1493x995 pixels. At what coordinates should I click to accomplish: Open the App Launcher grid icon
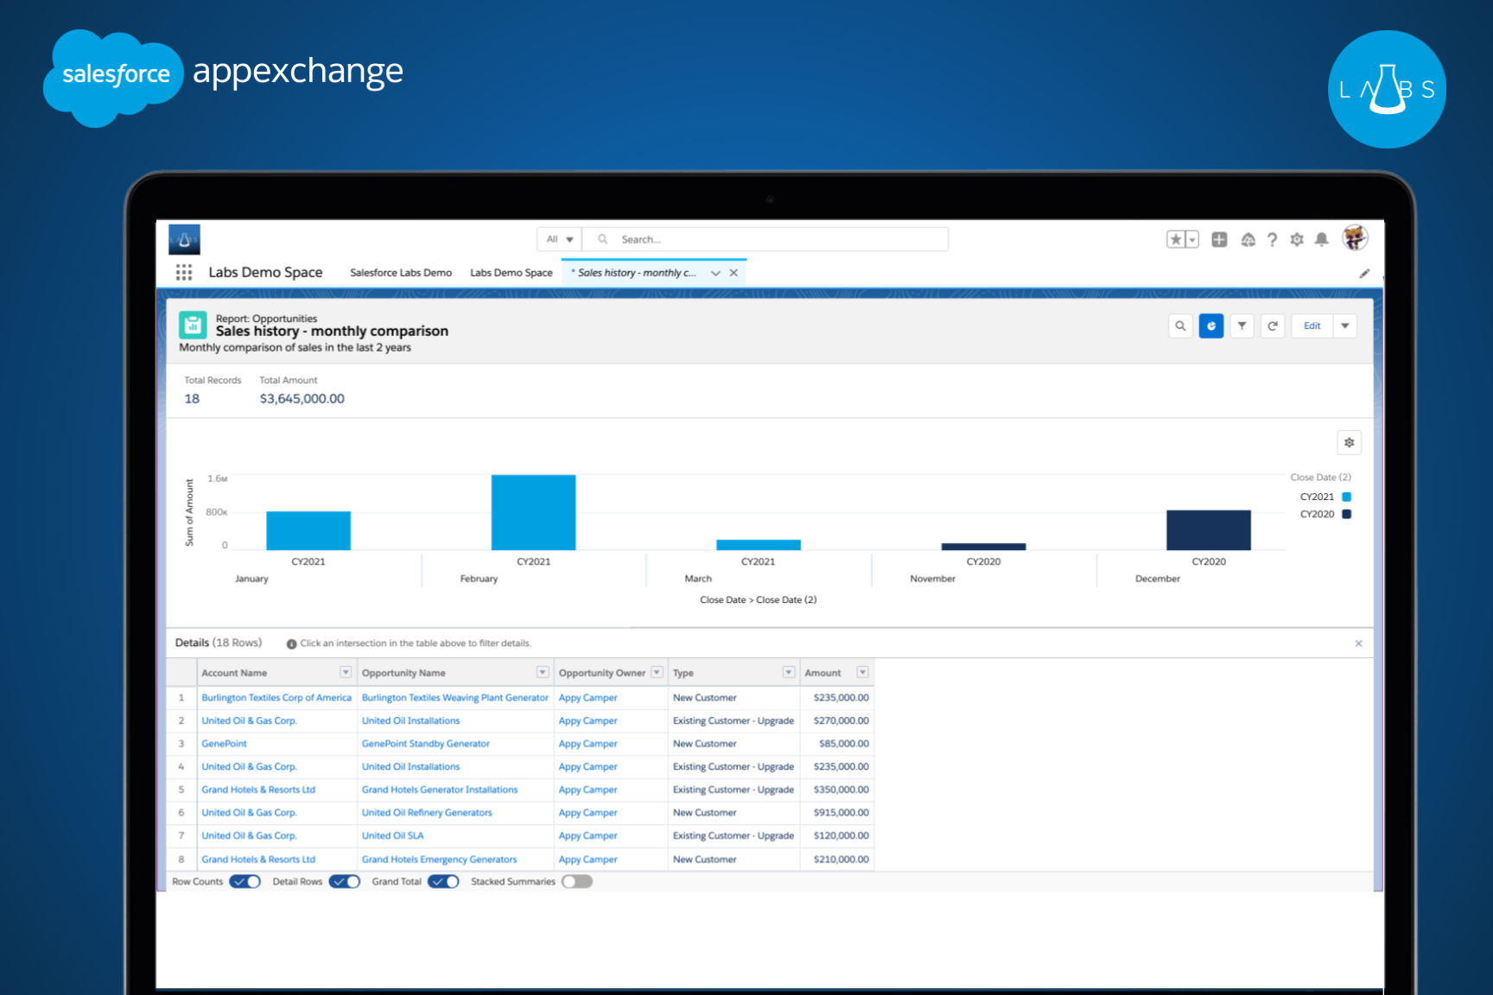click(184, 272)
